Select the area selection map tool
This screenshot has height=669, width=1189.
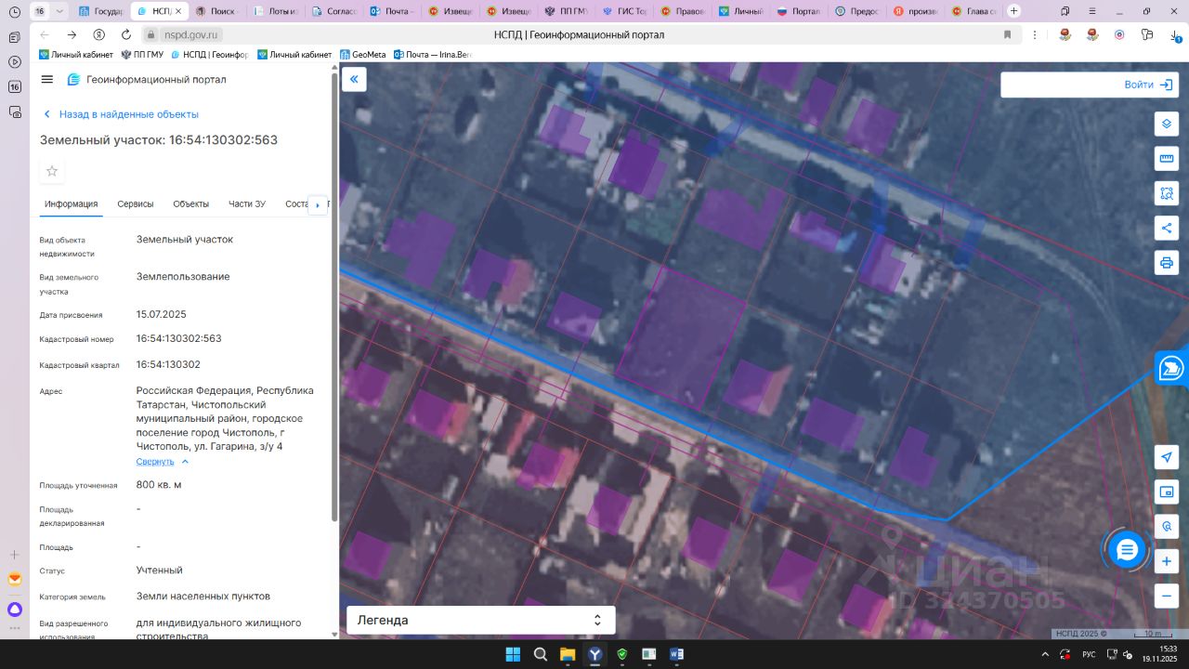(x=1167, y=192)
